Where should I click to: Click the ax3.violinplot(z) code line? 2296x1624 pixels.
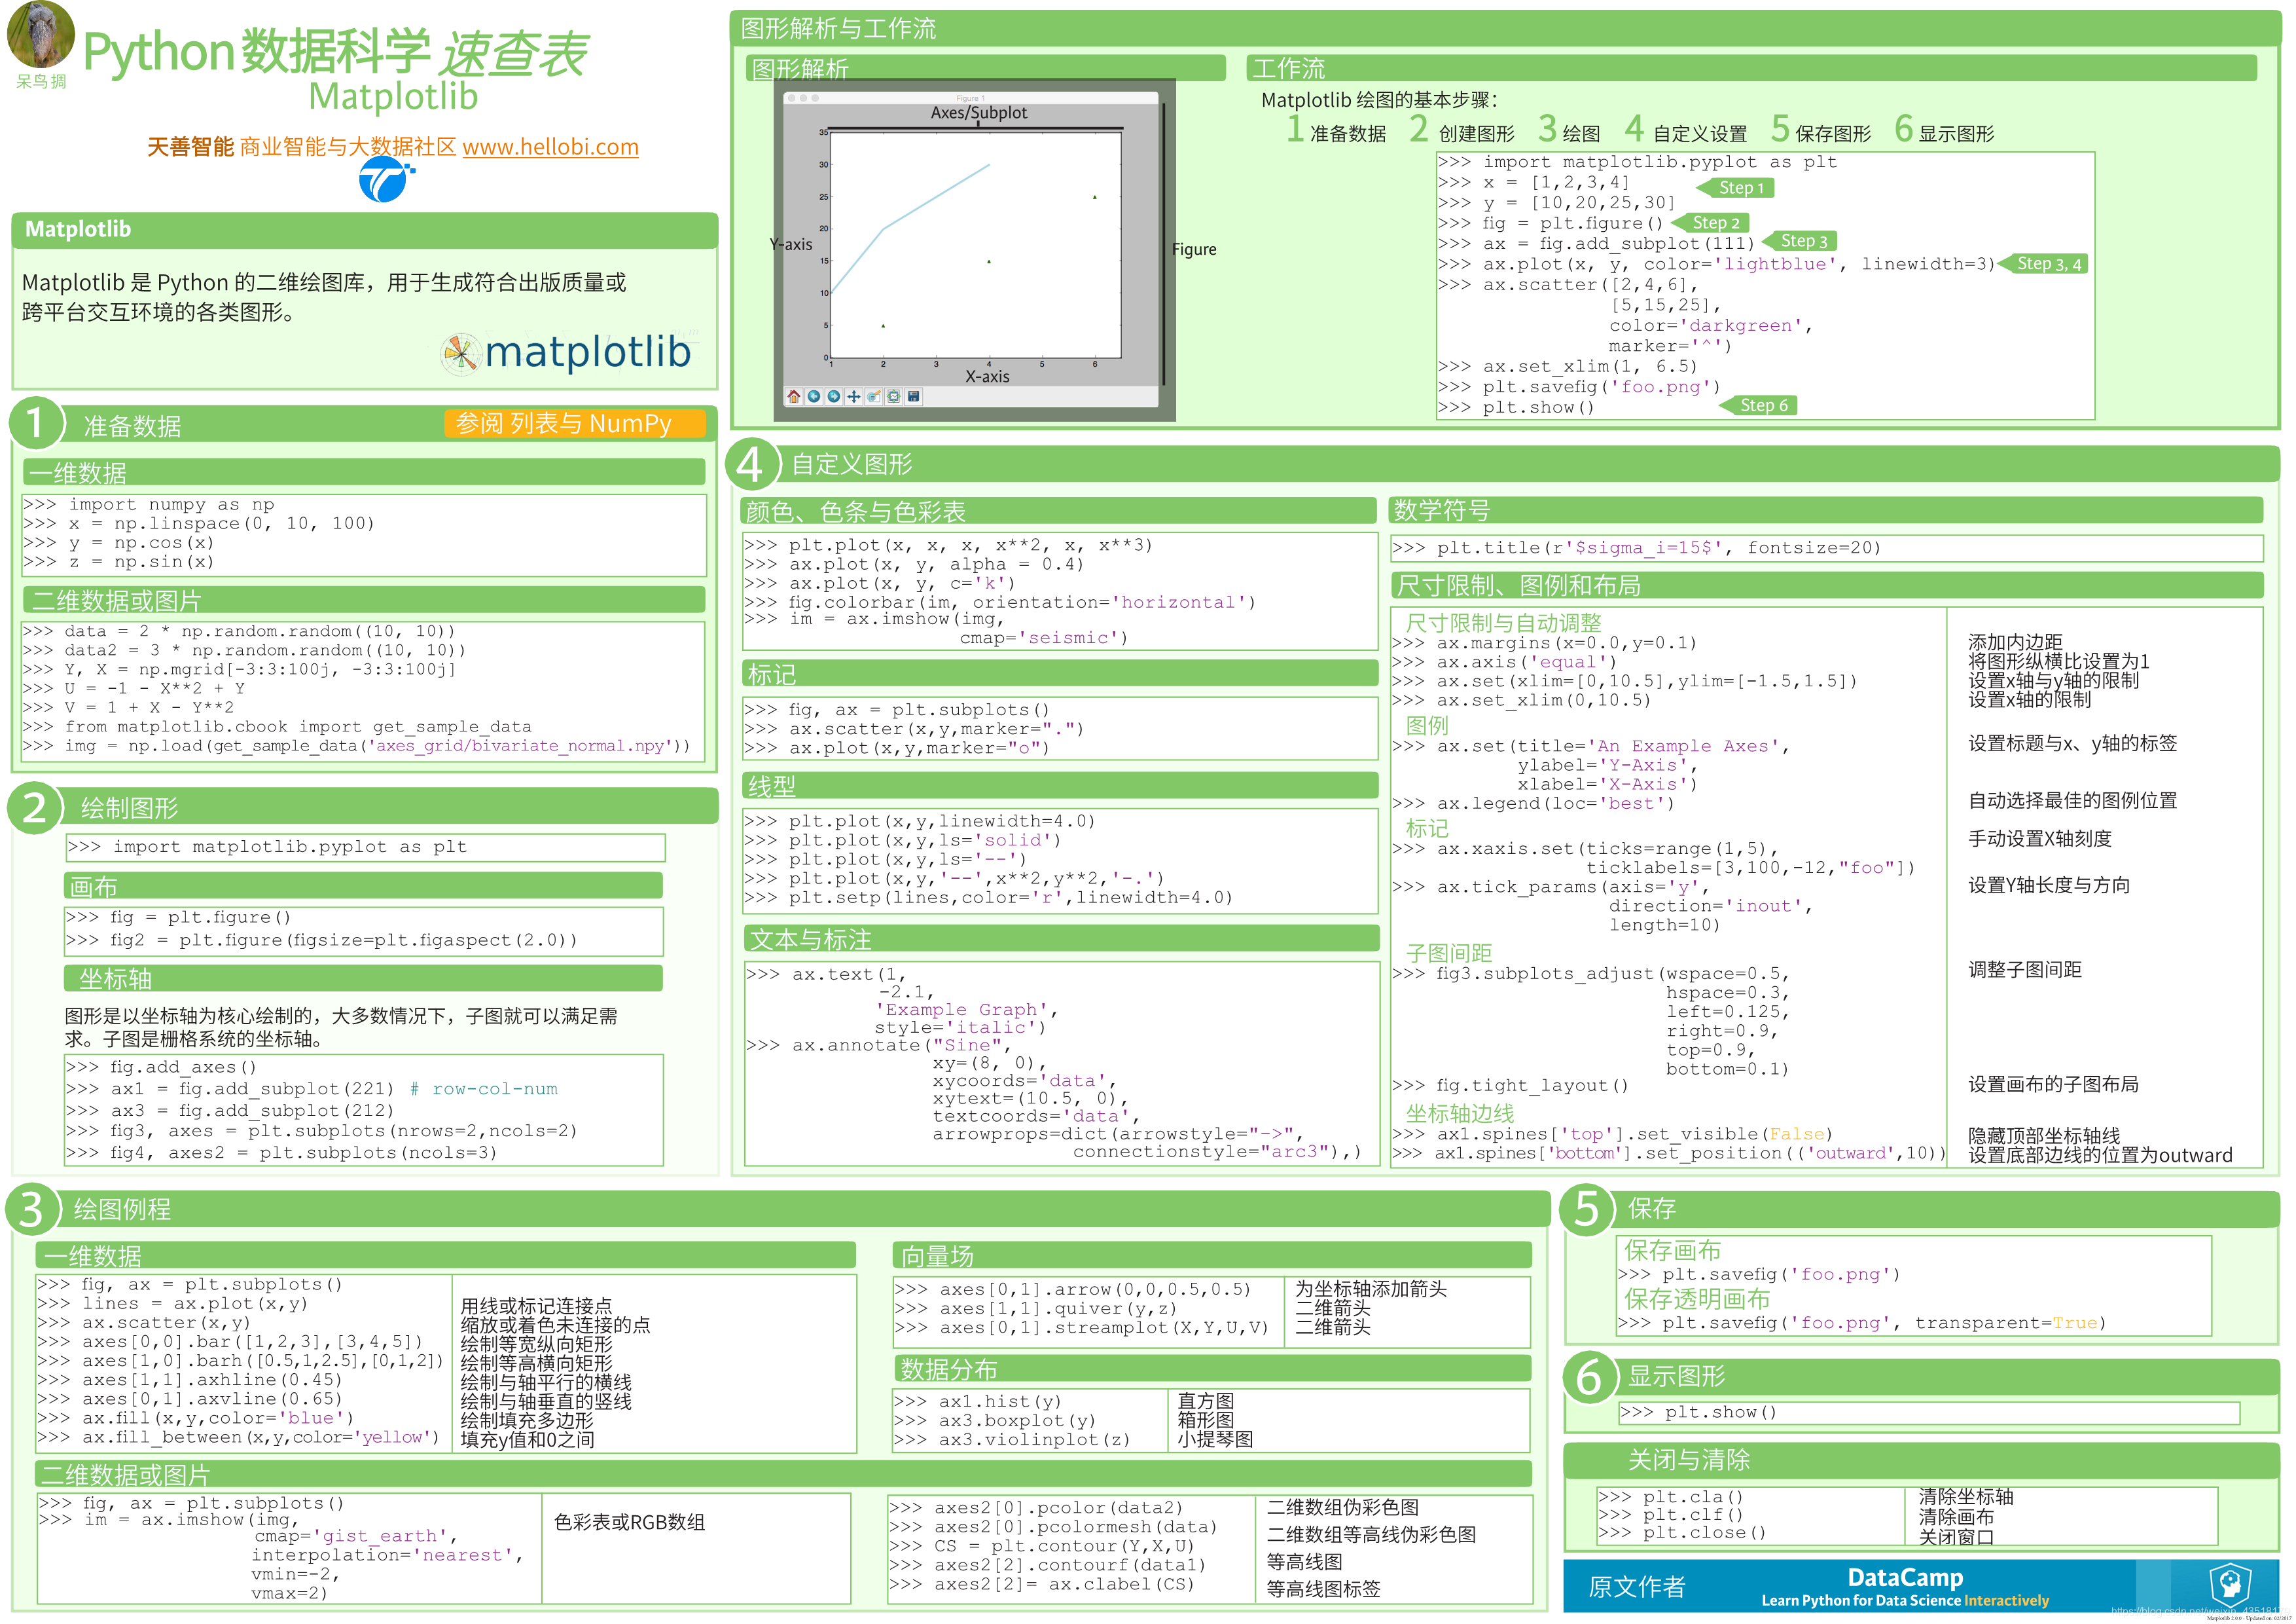tap(1012, 1440)
